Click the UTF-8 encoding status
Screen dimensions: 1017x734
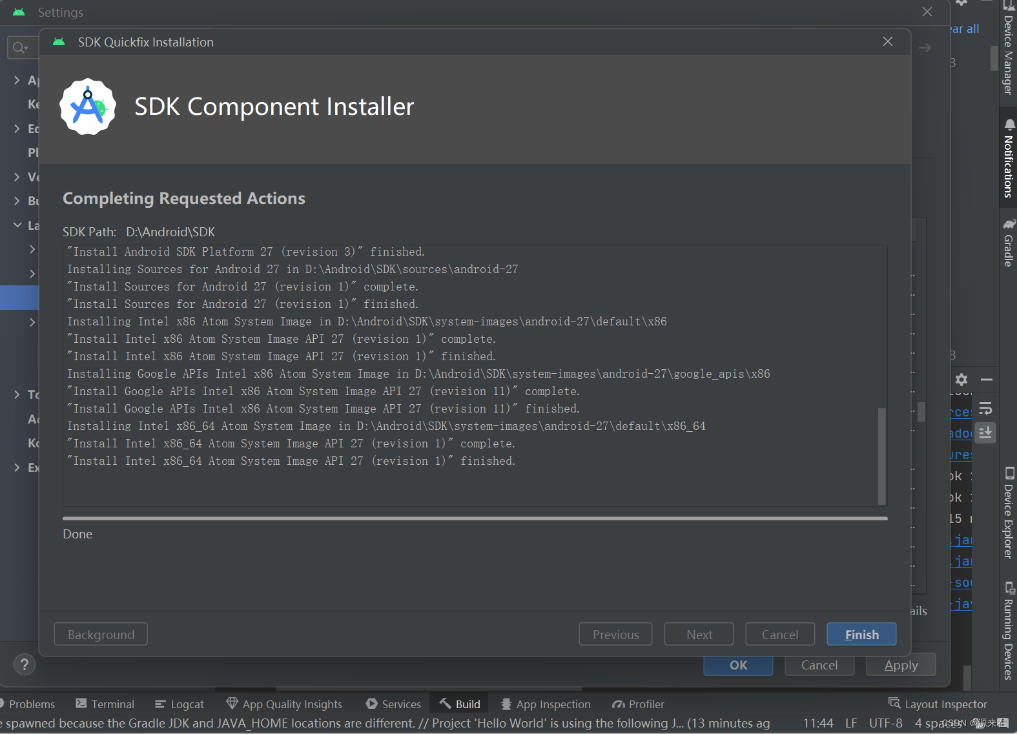[x=885, y=723]
